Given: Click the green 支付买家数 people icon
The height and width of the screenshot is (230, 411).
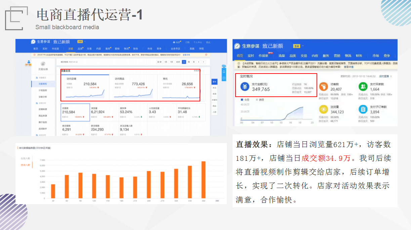Looking at the screenshot, I should click(x=363, y=87).
